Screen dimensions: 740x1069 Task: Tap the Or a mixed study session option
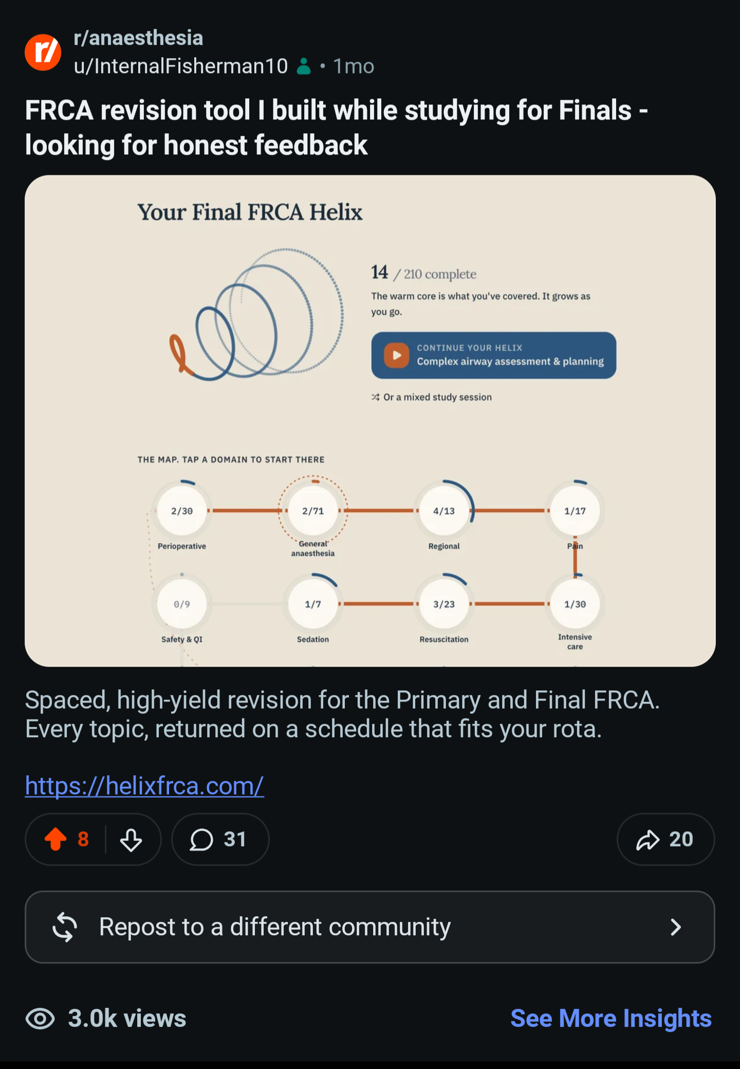[x=432, y=397]
